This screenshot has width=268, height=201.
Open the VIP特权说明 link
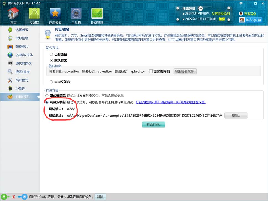tap(221, 14)
